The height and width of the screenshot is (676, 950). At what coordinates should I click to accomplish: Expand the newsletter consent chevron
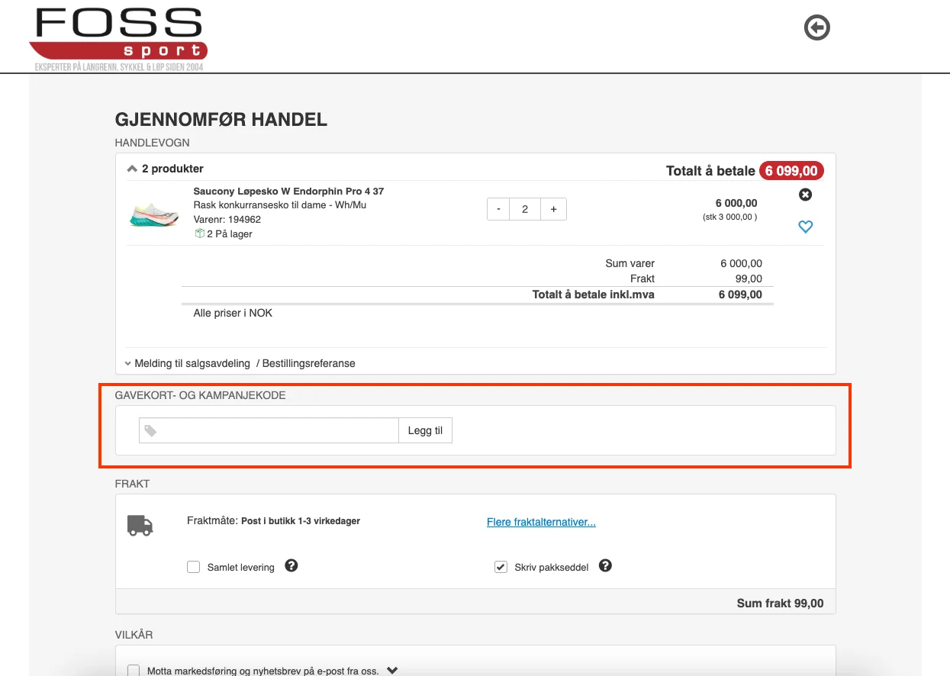392,671
